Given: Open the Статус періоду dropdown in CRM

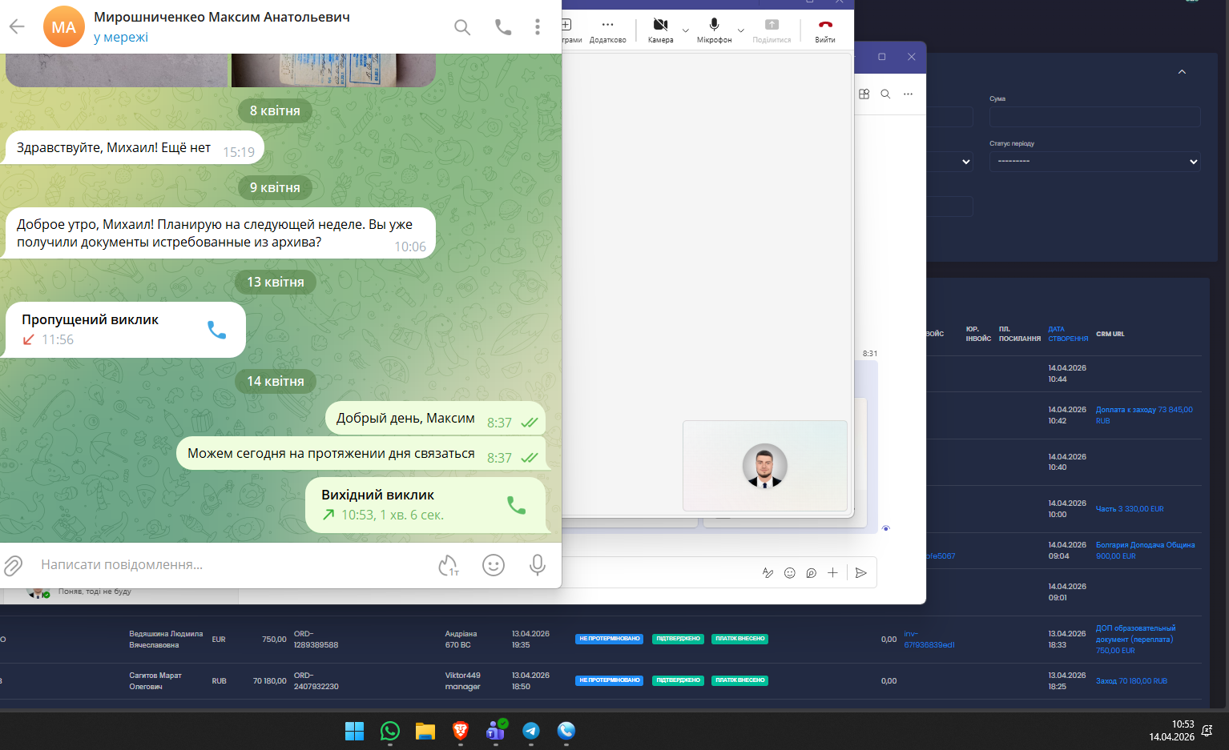Looking at the screenshot, I should [1094, 162].
